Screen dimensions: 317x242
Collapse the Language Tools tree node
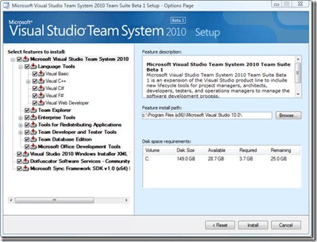pyautogui.click(x=21, y=67)
